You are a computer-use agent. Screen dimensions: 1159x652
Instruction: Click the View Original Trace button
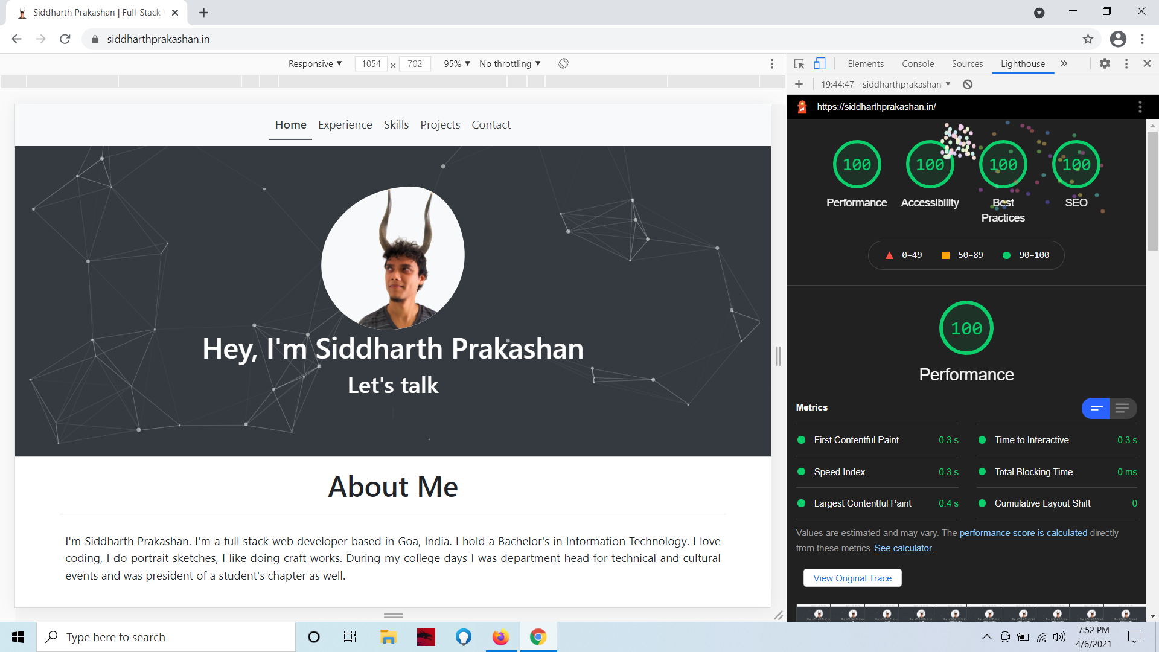(852, 578)
